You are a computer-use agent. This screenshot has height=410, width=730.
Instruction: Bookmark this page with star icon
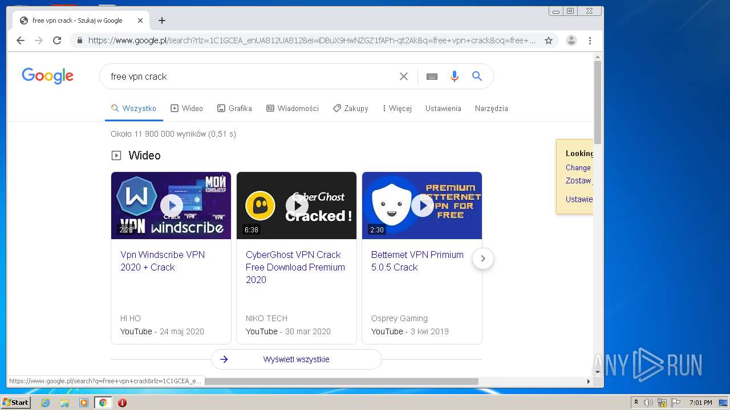tap(549, 40)
